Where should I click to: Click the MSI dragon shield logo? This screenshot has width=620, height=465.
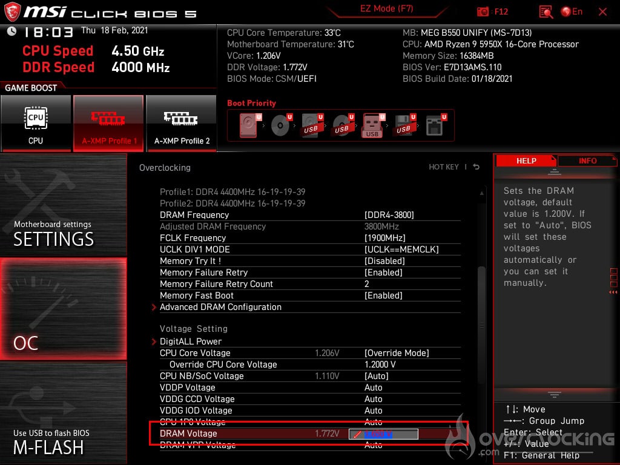12,12
